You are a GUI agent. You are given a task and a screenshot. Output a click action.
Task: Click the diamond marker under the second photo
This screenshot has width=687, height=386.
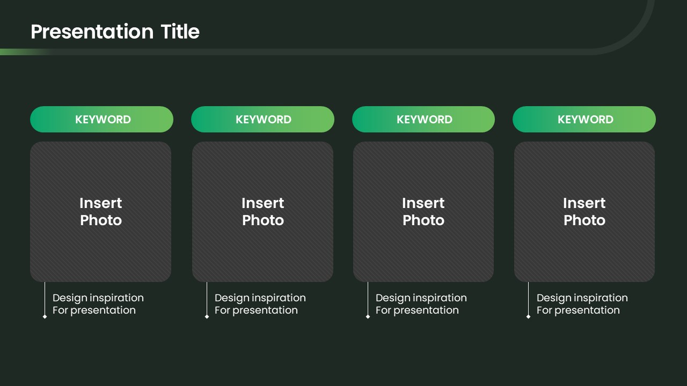[x=207, y=316]
